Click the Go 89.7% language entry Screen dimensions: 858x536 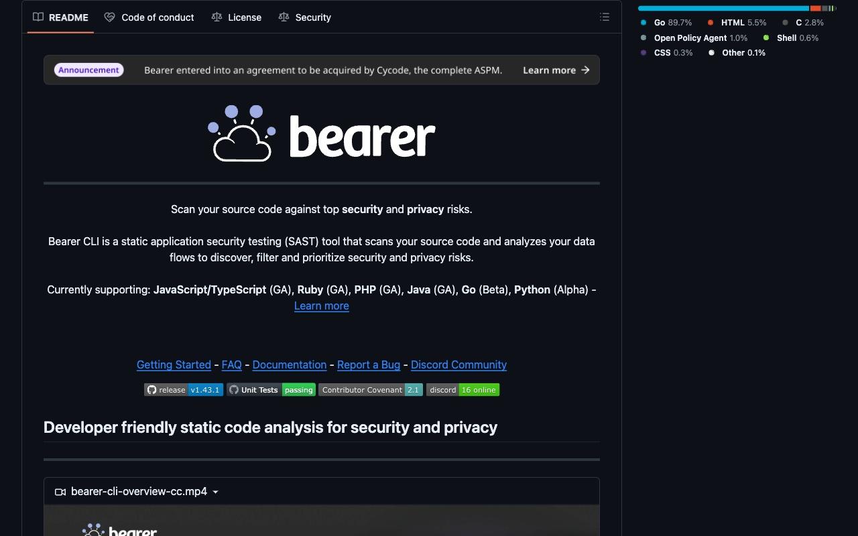(666, 23)
